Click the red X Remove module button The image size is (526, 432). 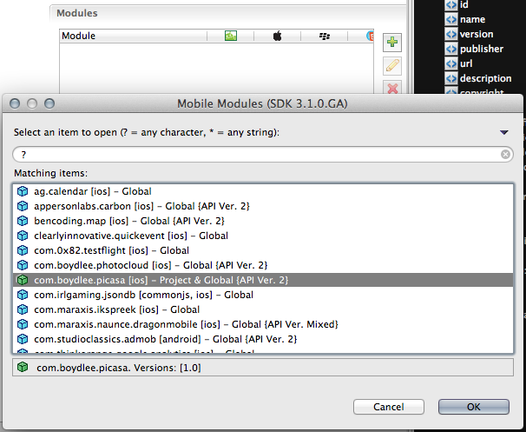392,88
